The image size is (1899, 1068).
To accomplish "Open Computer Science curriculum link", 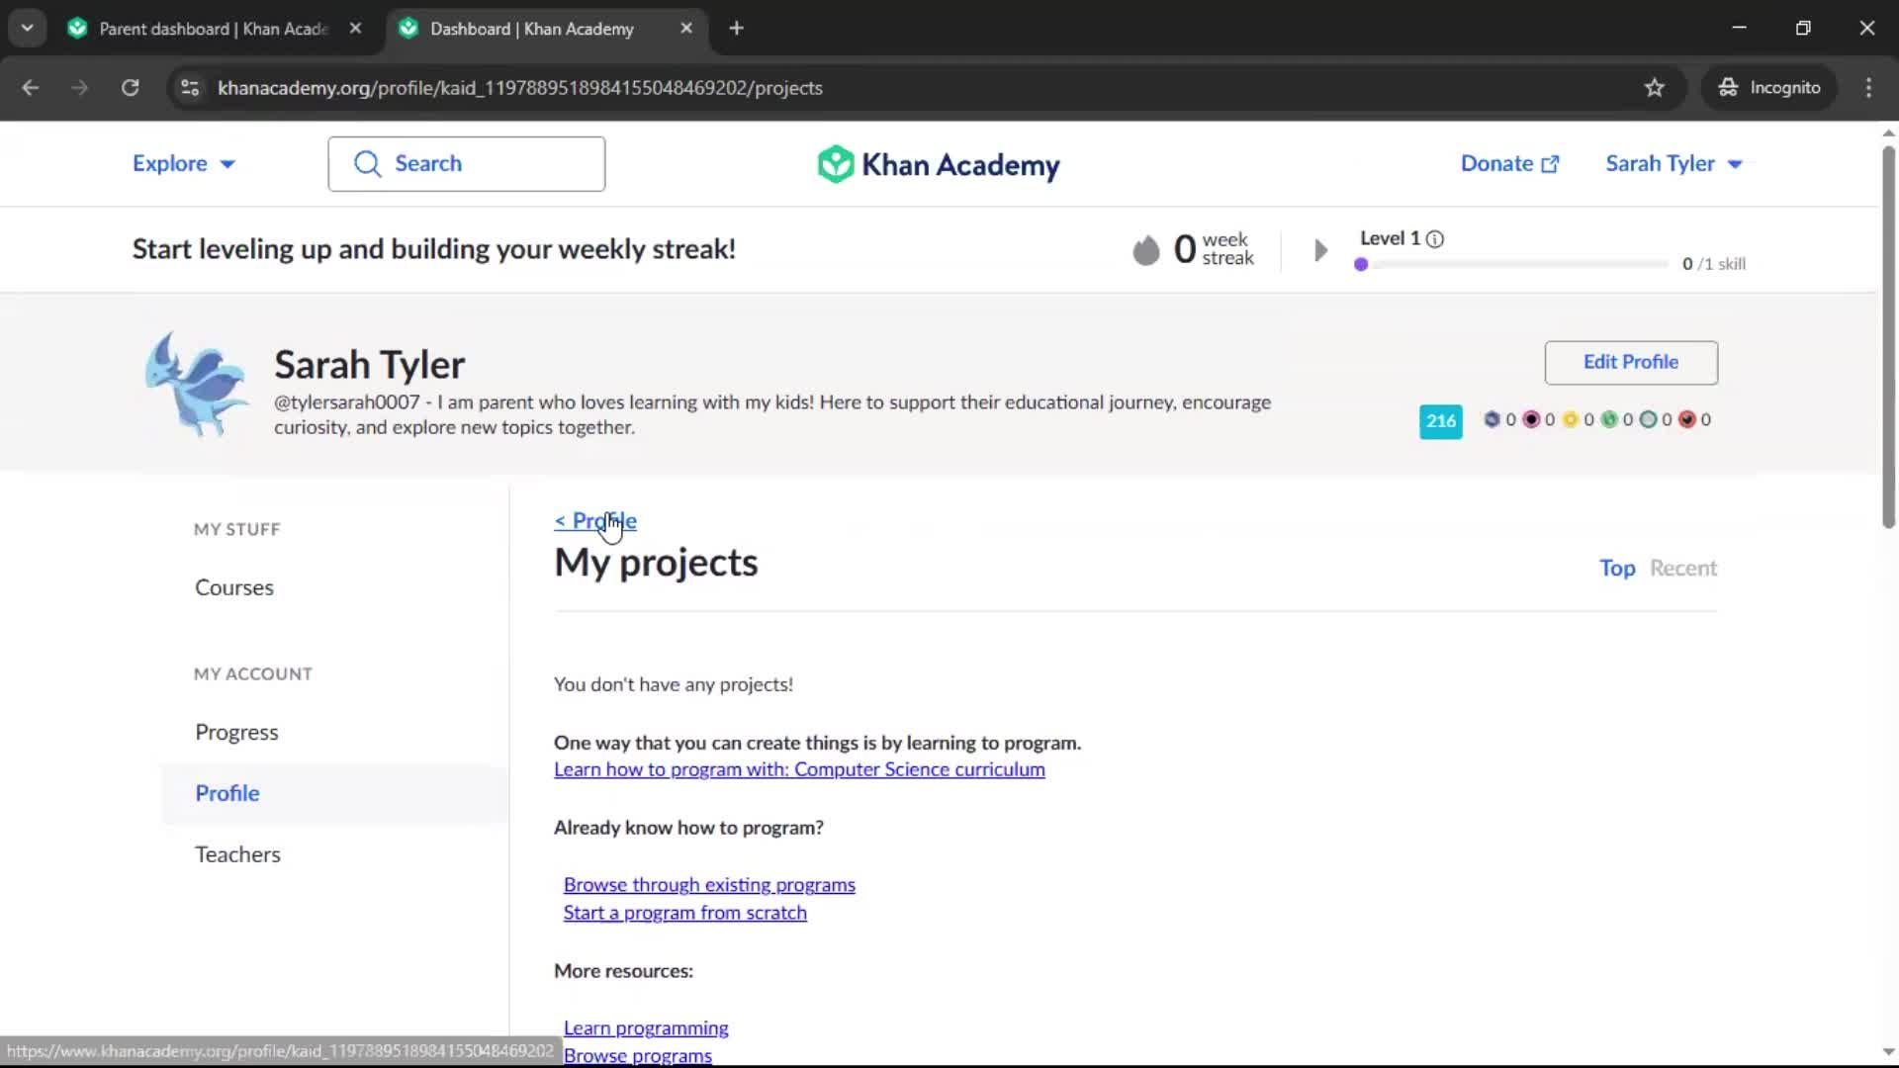I will pyautogui.click(x=799, y=769).
